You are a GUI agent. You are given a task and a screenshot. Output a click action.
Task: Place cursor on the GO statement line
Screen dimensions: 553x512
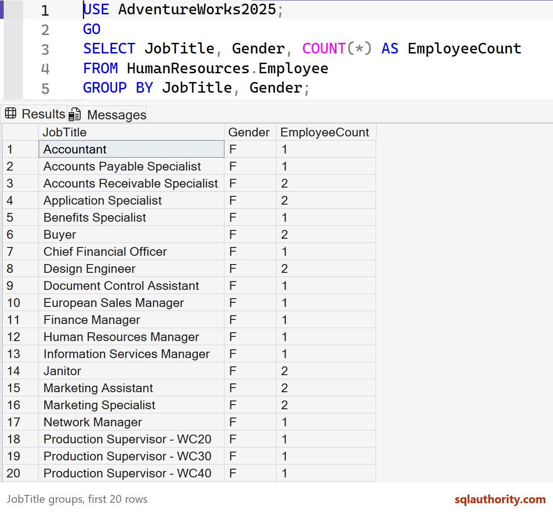point(92,29)
